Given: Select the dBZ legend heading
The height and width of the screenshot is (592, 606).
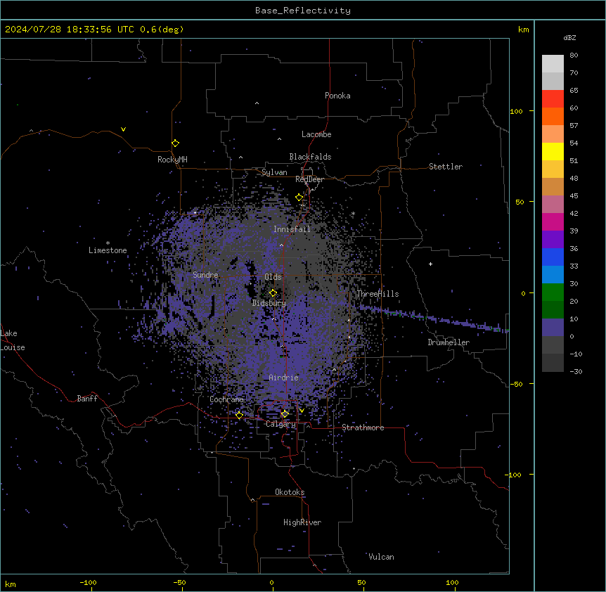Looking at the screenshot, I should click(x=569, y=37).
